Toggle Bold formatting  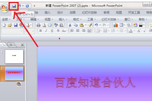click(x=41, y=31)
